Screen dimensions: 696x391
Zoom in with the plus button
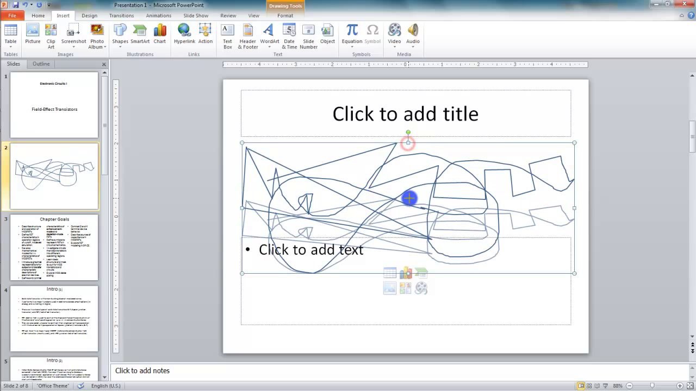tap(679, 386)
